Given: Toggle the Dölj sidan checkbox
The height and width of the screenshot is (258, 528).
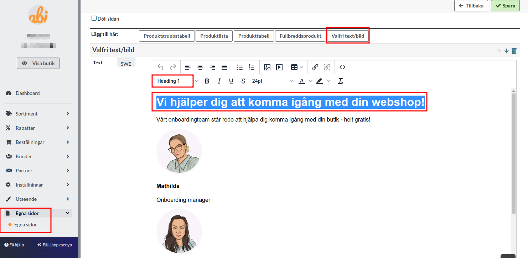Looking at the screenshot, I should 94,18.
